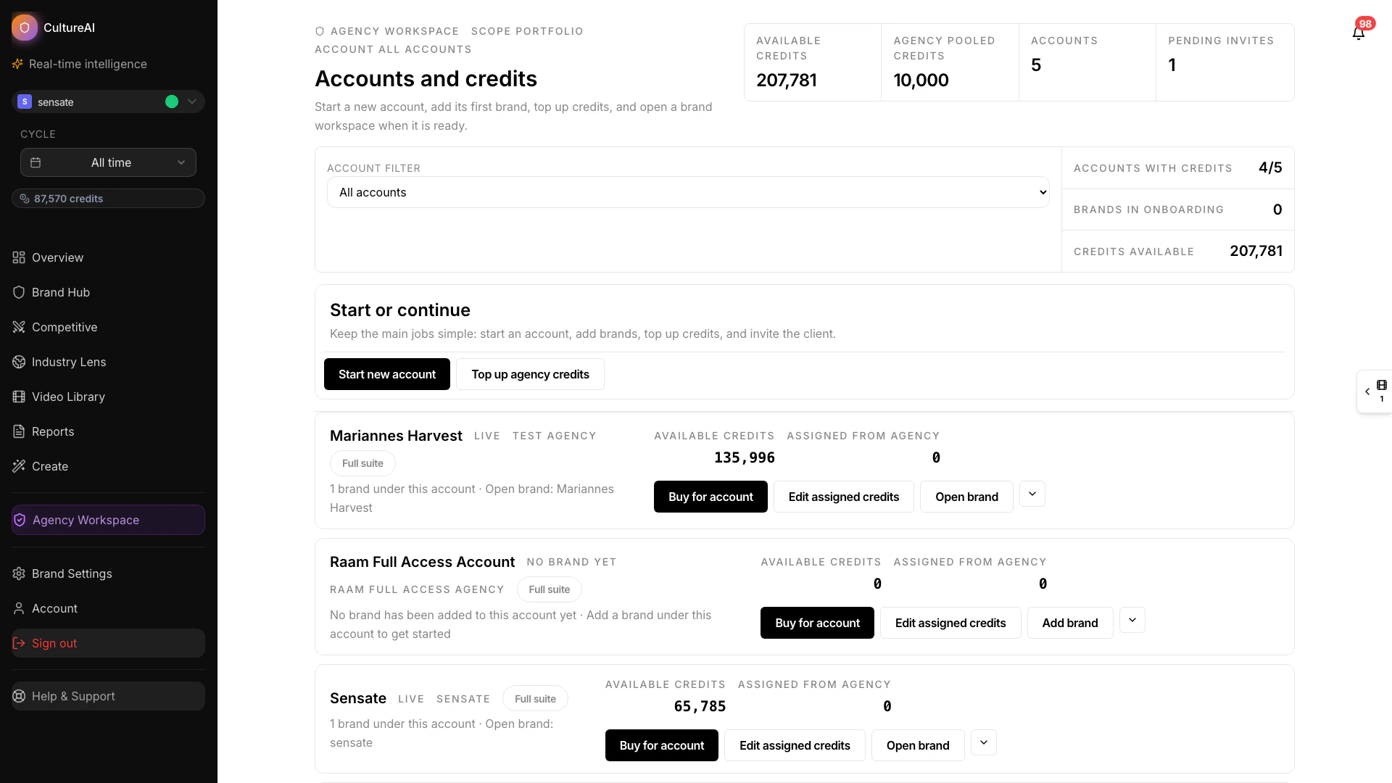This screenshot has height=783, width=1392.
Task: Open the All accounts filter dropdown
Action: (687, 192)
